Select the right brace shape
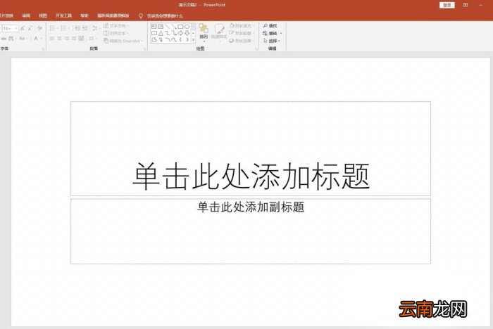493x329 pixels. click(x=187, y=39)
